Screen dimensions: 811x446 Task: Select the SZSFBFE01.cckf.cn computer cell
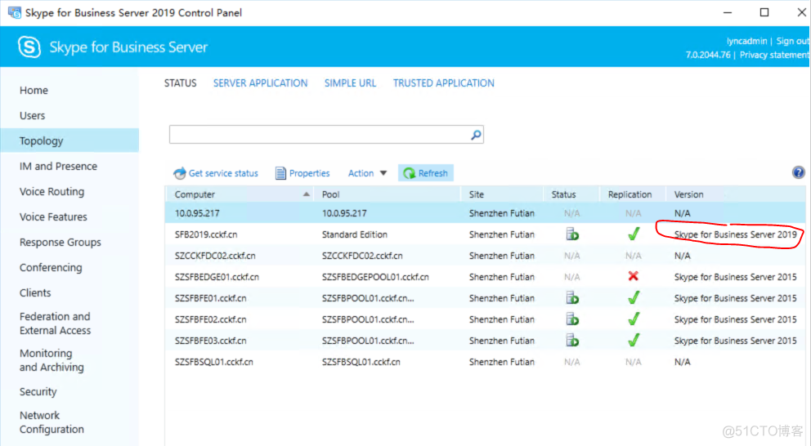[210, 298]
